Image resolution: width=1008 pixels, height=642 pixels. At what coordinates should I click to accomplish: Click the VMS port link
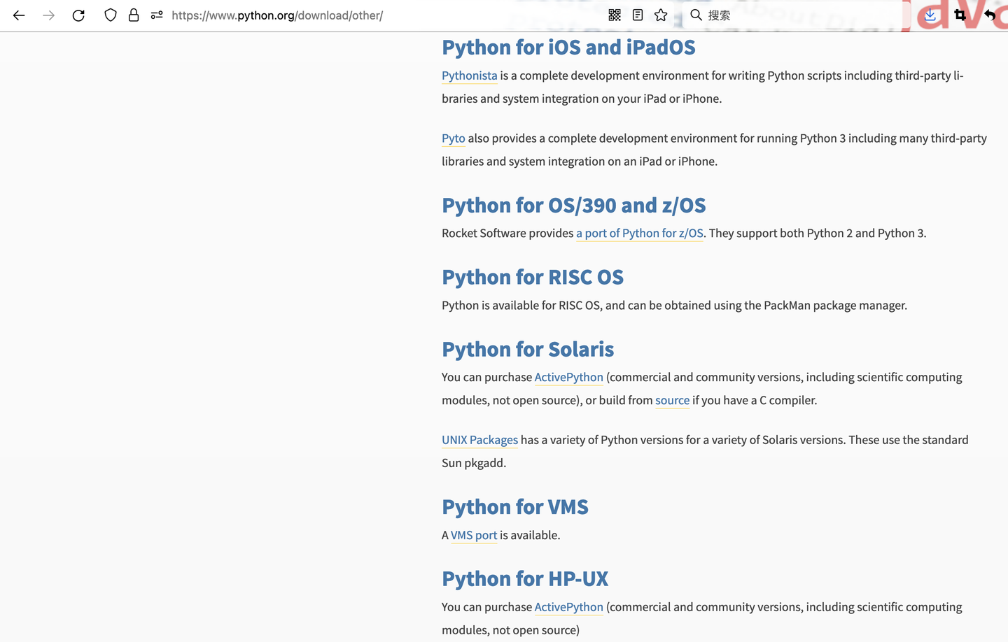click(x=473, y=536)
